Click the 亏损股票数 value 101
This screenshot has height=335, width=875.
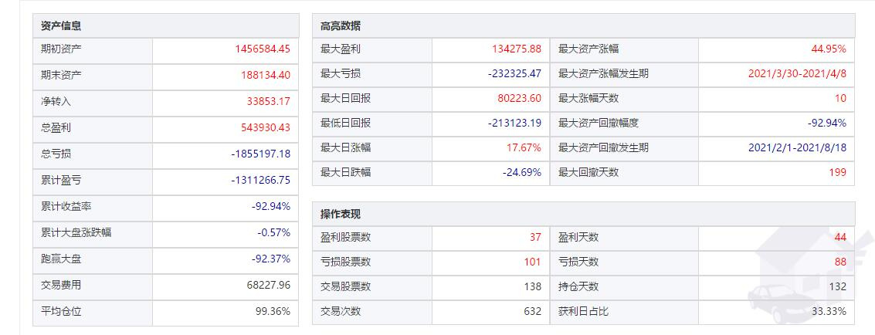533,262
